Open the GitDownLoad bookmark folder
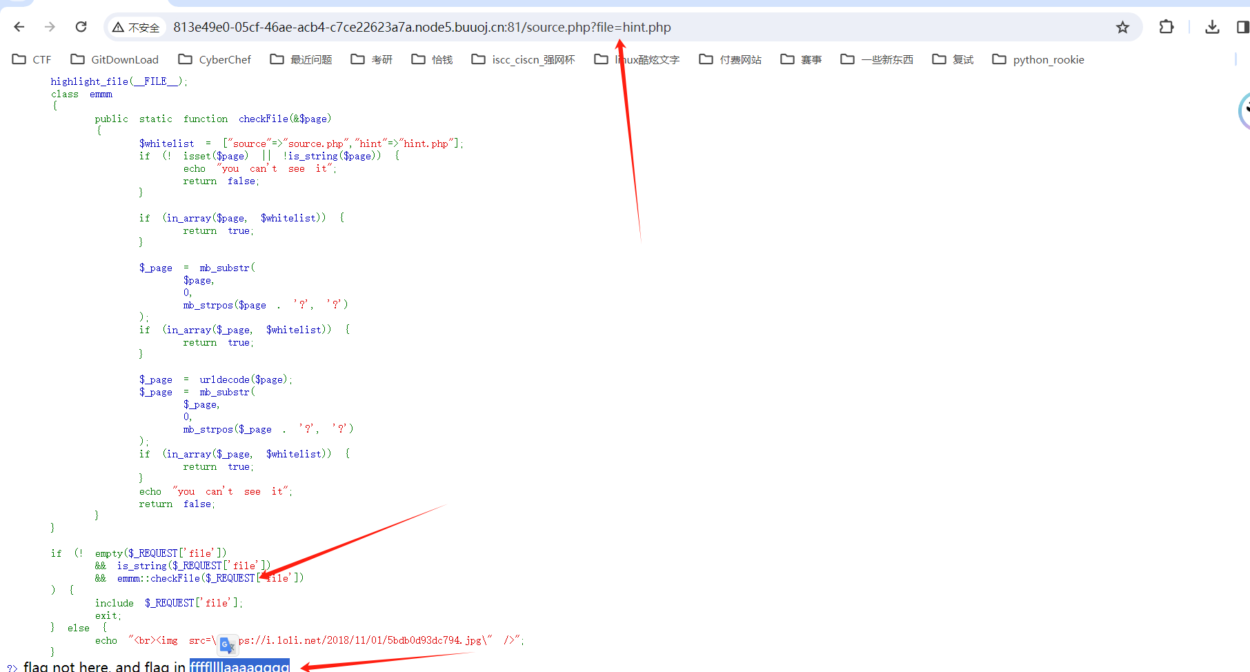The height and width of the screenshot is (672, 1250). coord(115,59)
